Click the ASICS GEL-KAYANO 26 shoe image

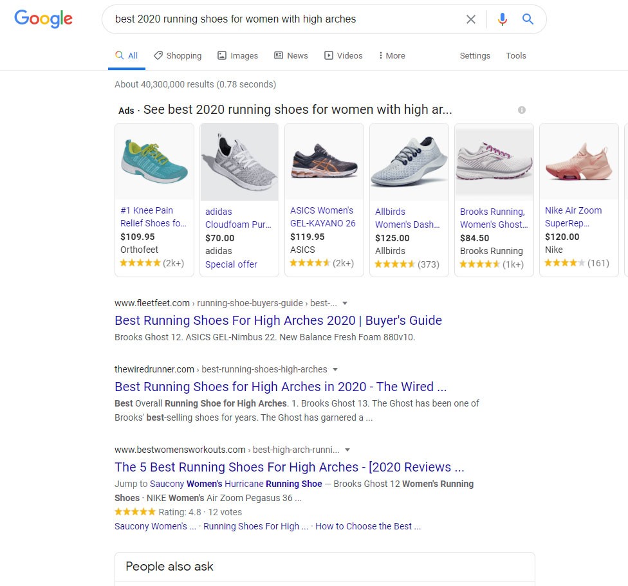(324, 163)
